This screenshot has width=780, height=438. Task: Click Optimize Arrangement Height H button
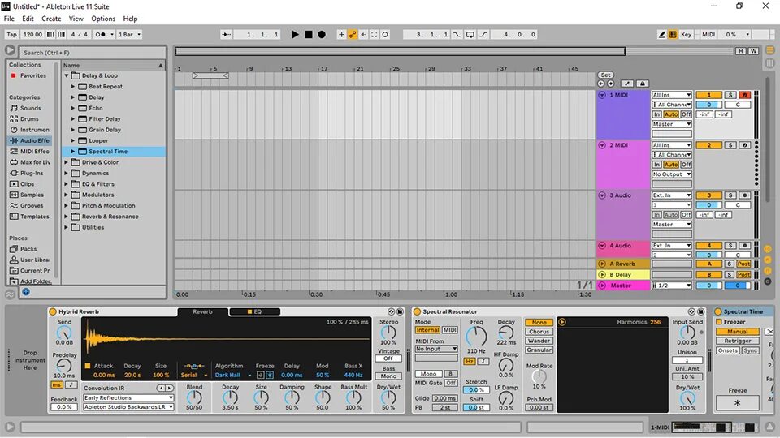pos(740,51)
